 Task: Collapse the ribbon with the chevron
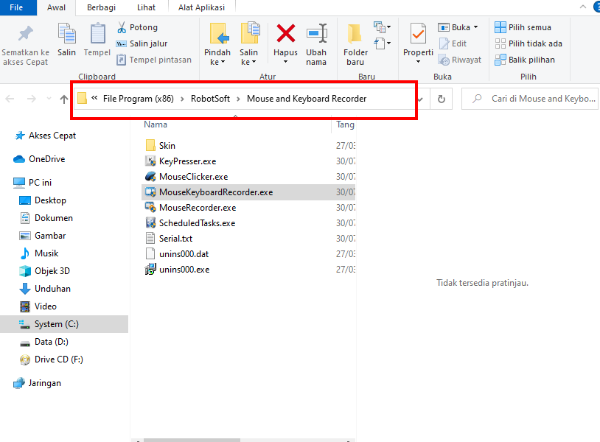pos(583,7)
